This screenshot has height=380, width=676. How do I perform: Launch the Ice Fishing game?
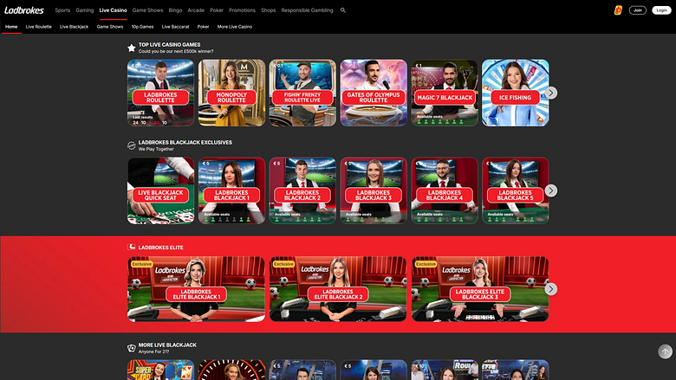[515, 93]
